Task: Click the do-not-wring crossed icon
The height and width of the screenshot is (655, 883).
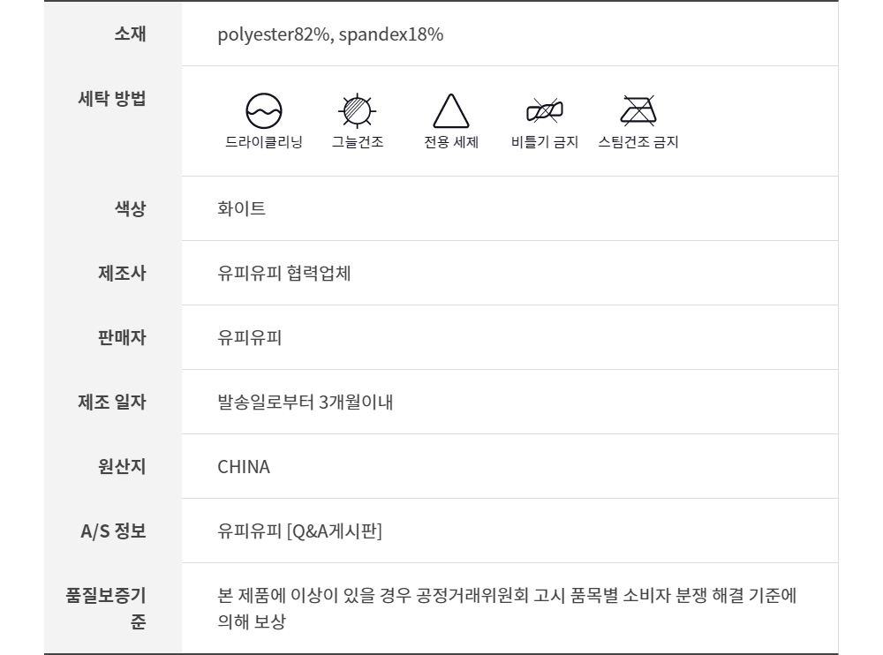Action: (x=545, y=111)
